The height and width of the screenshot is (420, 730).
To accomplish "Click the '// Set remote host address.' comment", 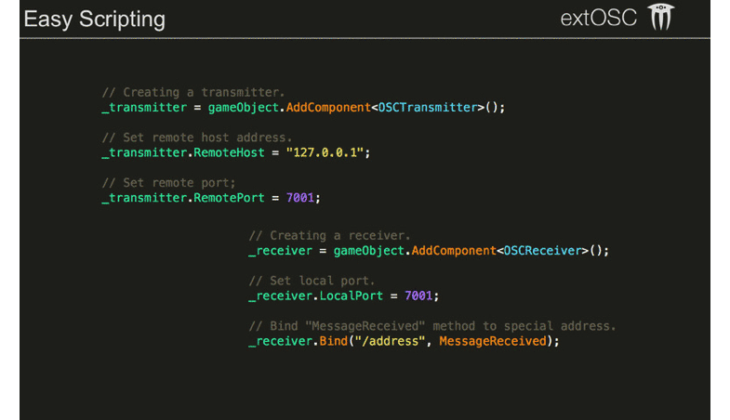I will [x=197, y=138].
